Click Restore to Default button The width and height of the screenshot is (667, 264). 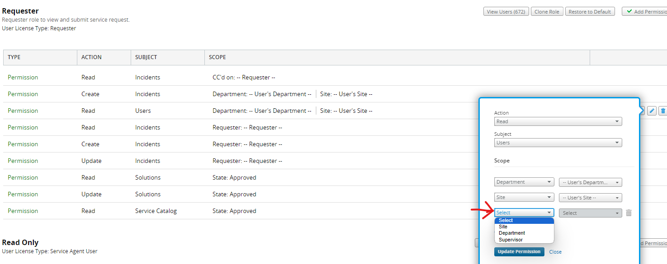tap(589, 12)
